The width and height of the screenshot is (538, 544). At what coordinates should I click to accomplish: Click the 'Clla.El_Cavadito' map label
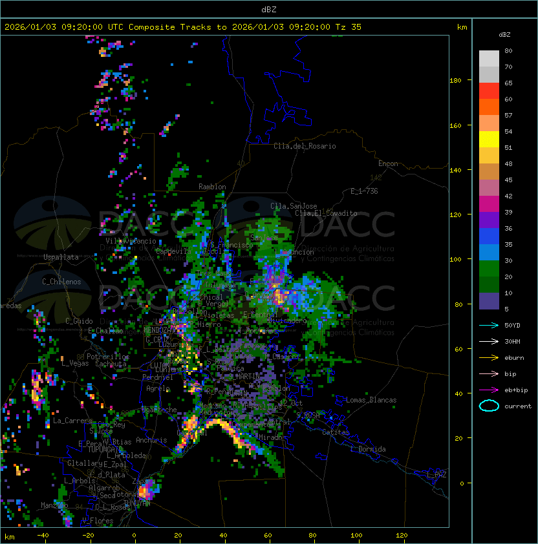pyautogui.click(x=326, y=213)
